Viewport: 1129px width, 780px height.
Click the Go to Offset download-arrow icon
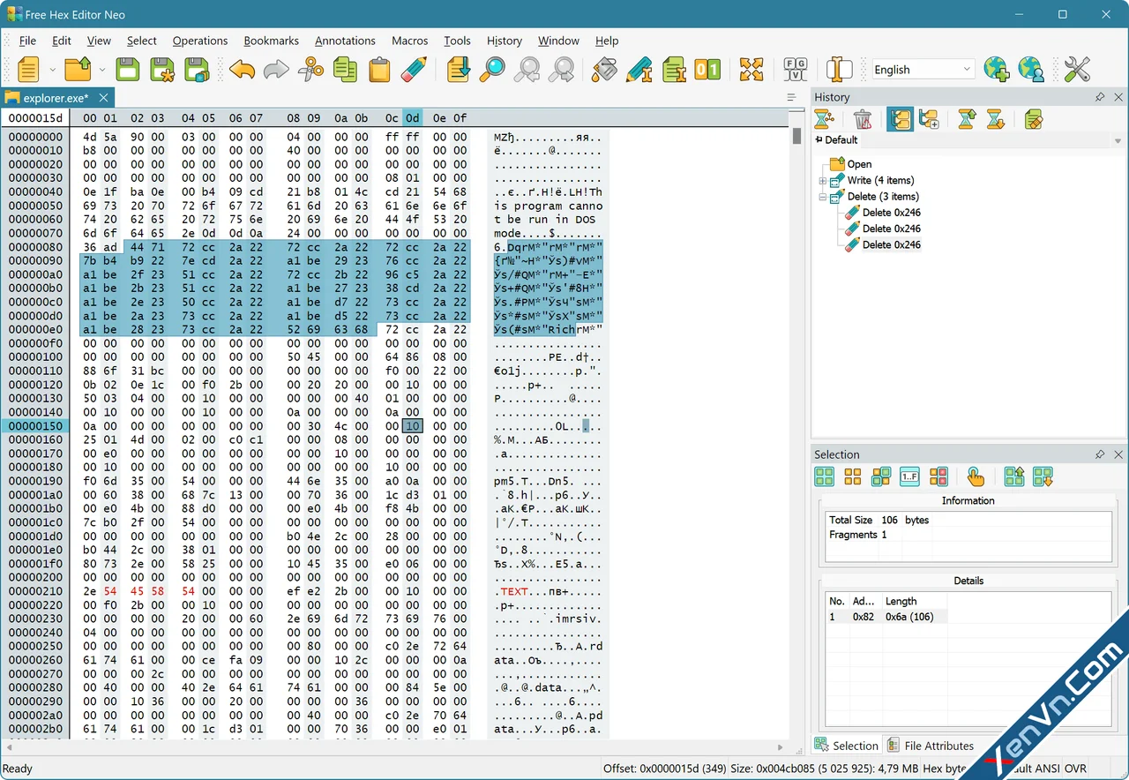click(458, 69)
